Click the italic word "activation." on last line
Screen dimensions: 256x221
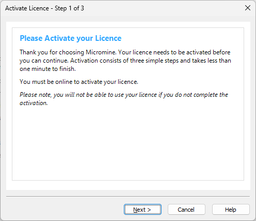point(34,103)
